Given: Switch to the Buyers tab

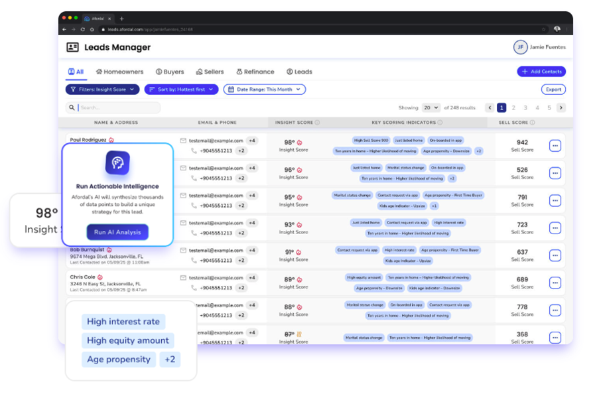Looking at the screenshot, I should pos(170,72).
